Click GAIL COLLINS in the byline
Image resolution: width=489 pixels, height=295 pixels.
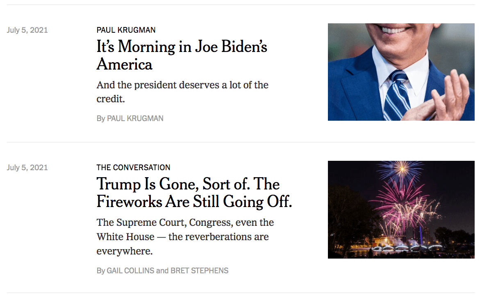click(x=130, y=271)
